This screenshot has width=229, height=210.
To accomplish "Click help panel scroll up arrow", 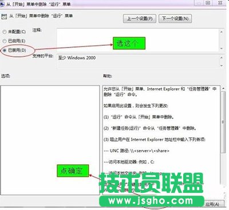I will coord(223,88).
